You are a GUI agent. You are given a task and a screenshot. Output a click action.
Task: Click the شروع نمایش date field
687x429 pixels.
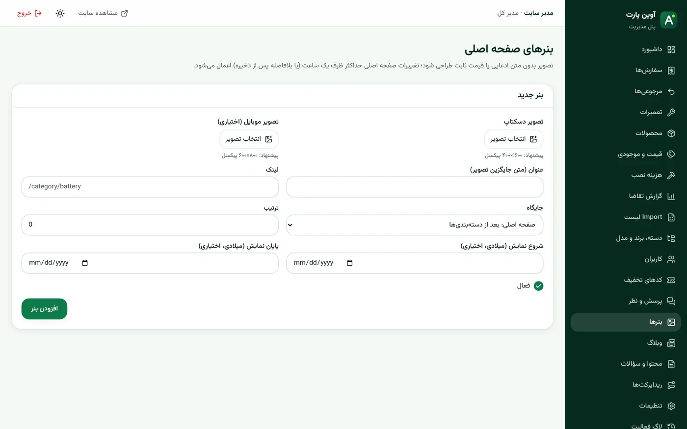415,263
